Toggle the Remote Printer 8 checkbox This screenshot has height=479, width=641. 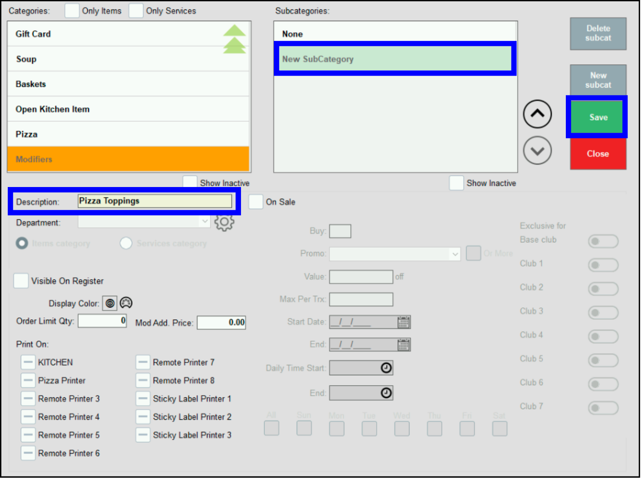[143, 381]
